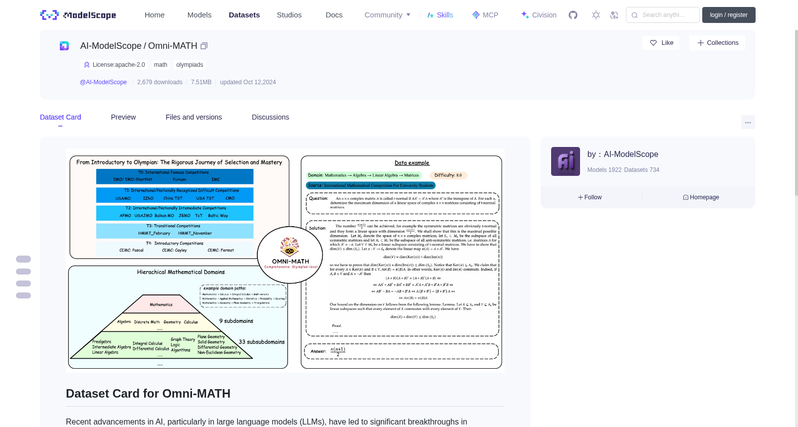Switch to the Discussions tab
798x427 pixels.
[x=270, y=117]
